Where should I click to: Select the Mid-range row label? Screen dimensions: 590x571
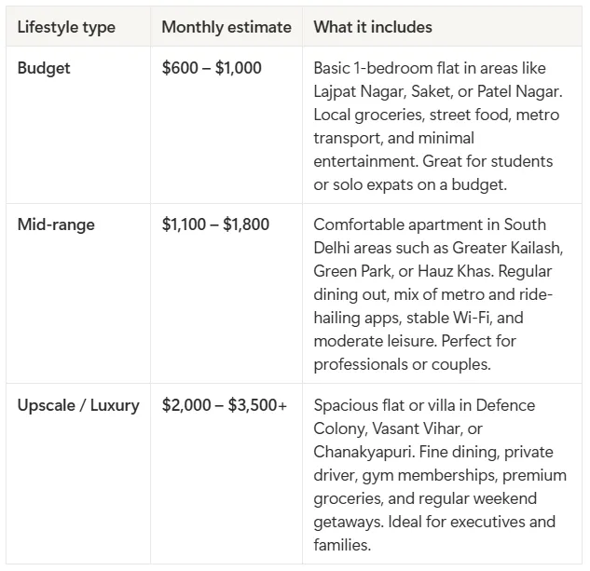[56, 224]
